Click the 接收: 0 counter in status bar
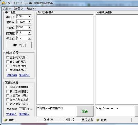Screen dimensions: 138x125 point(70,120)
